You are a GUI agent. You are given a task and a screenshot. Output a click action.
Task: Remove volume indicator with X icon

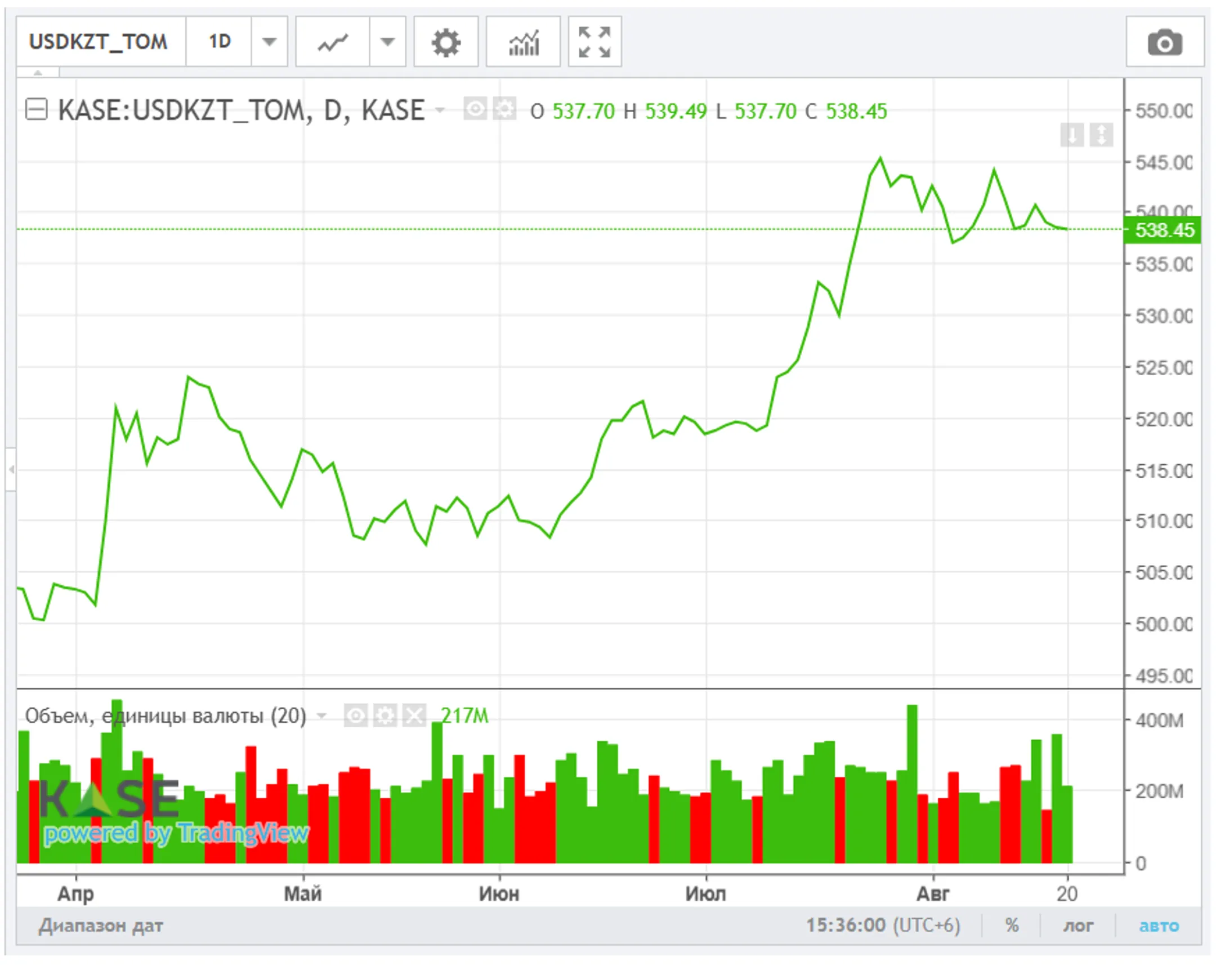point(414,716)
